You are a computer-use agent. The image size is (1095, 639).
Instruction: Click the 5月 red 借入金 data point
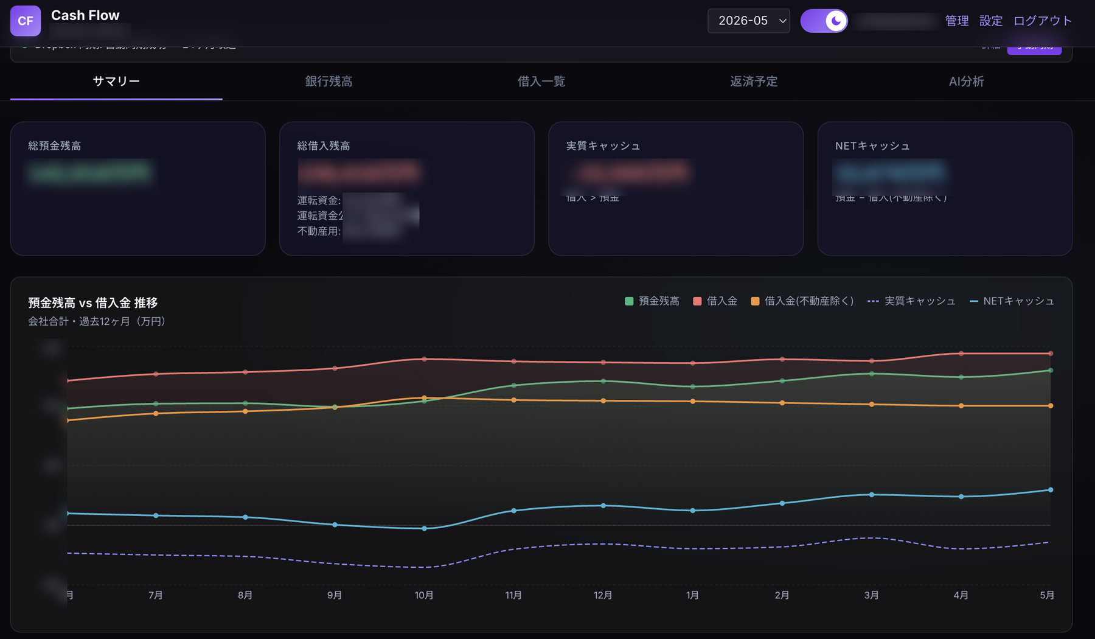(1051, 354)
